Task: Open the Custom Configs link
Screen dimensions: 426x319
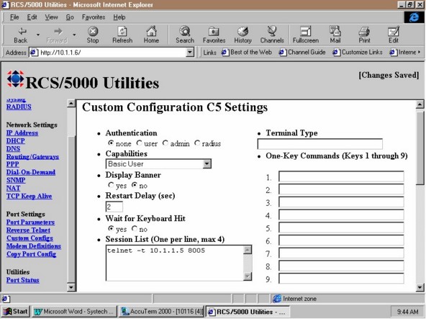Action: pos(30,238)
